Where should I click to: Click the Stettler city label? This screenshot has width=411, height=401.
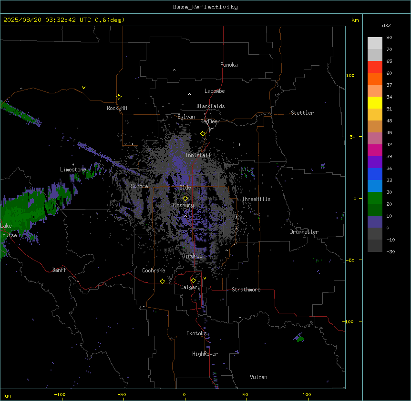302,113
